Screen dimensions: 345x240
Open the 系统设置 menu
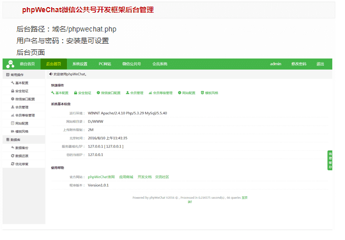[x=80, y=64]
